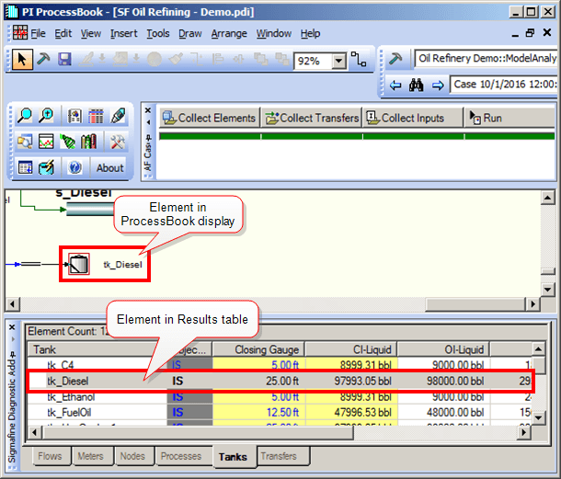The image size is (561, 479).
Task: Click the connector line tool icon
Action: tap(359, 60)
